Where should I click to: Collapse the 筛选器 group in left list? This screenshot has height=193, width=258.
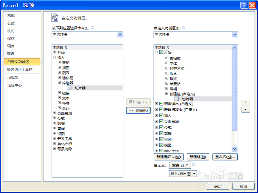(59, 83)
